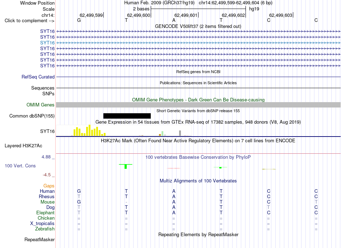Open "Short Genetic Variants from dbSNP release 155" title

[198, 111]
